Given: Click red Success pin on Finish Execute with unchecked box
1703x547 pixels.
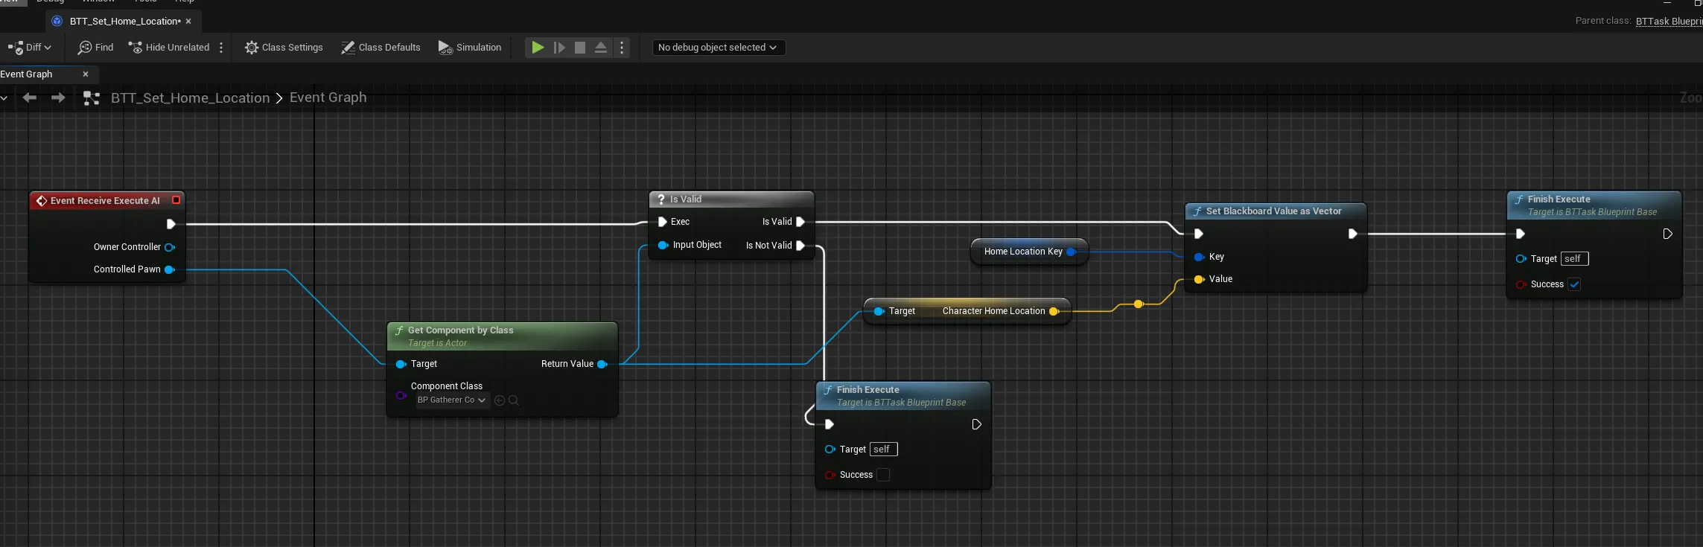Looking at the screenshot, I should (830, 475).
